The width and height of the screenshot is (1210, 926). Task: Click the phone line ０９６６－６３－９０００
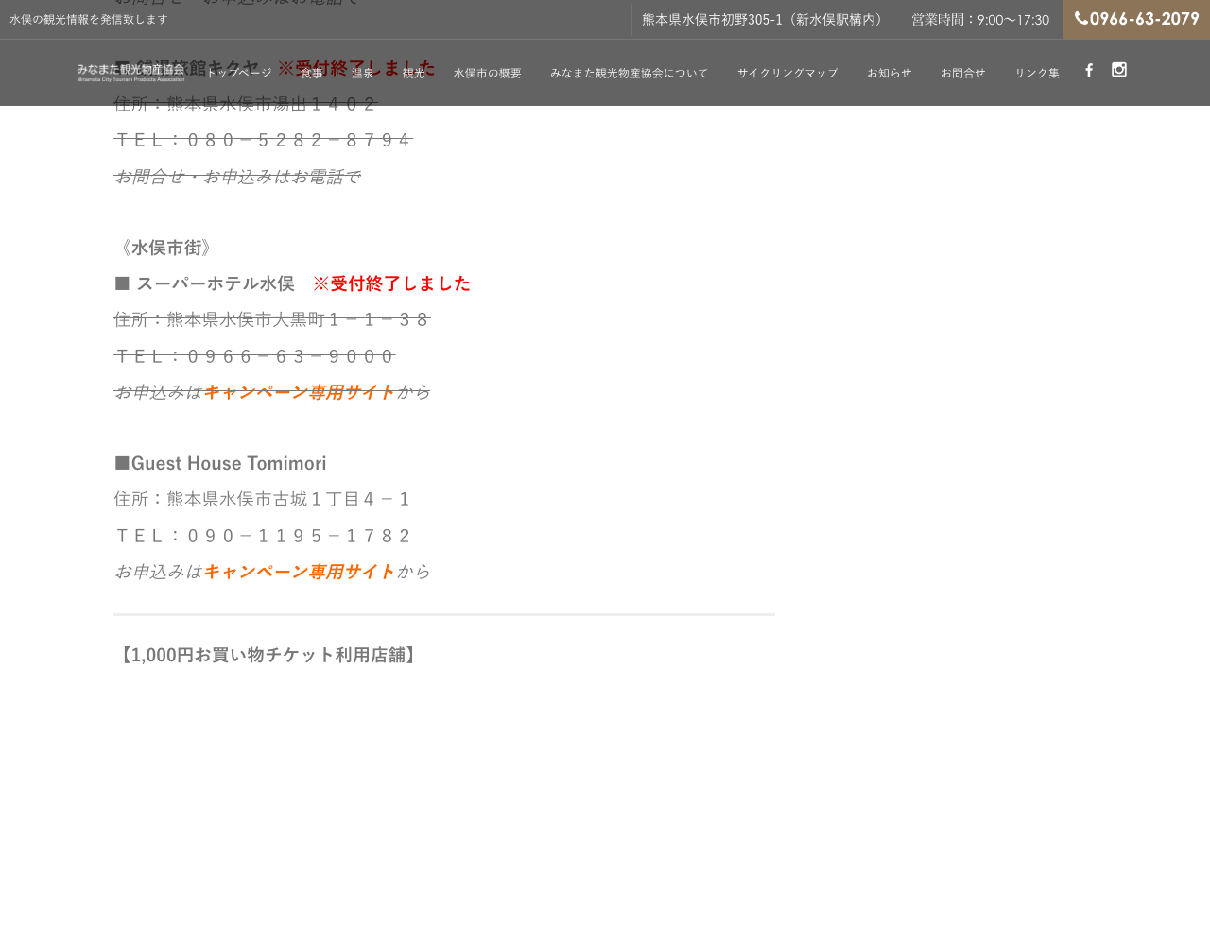(255, 356)
